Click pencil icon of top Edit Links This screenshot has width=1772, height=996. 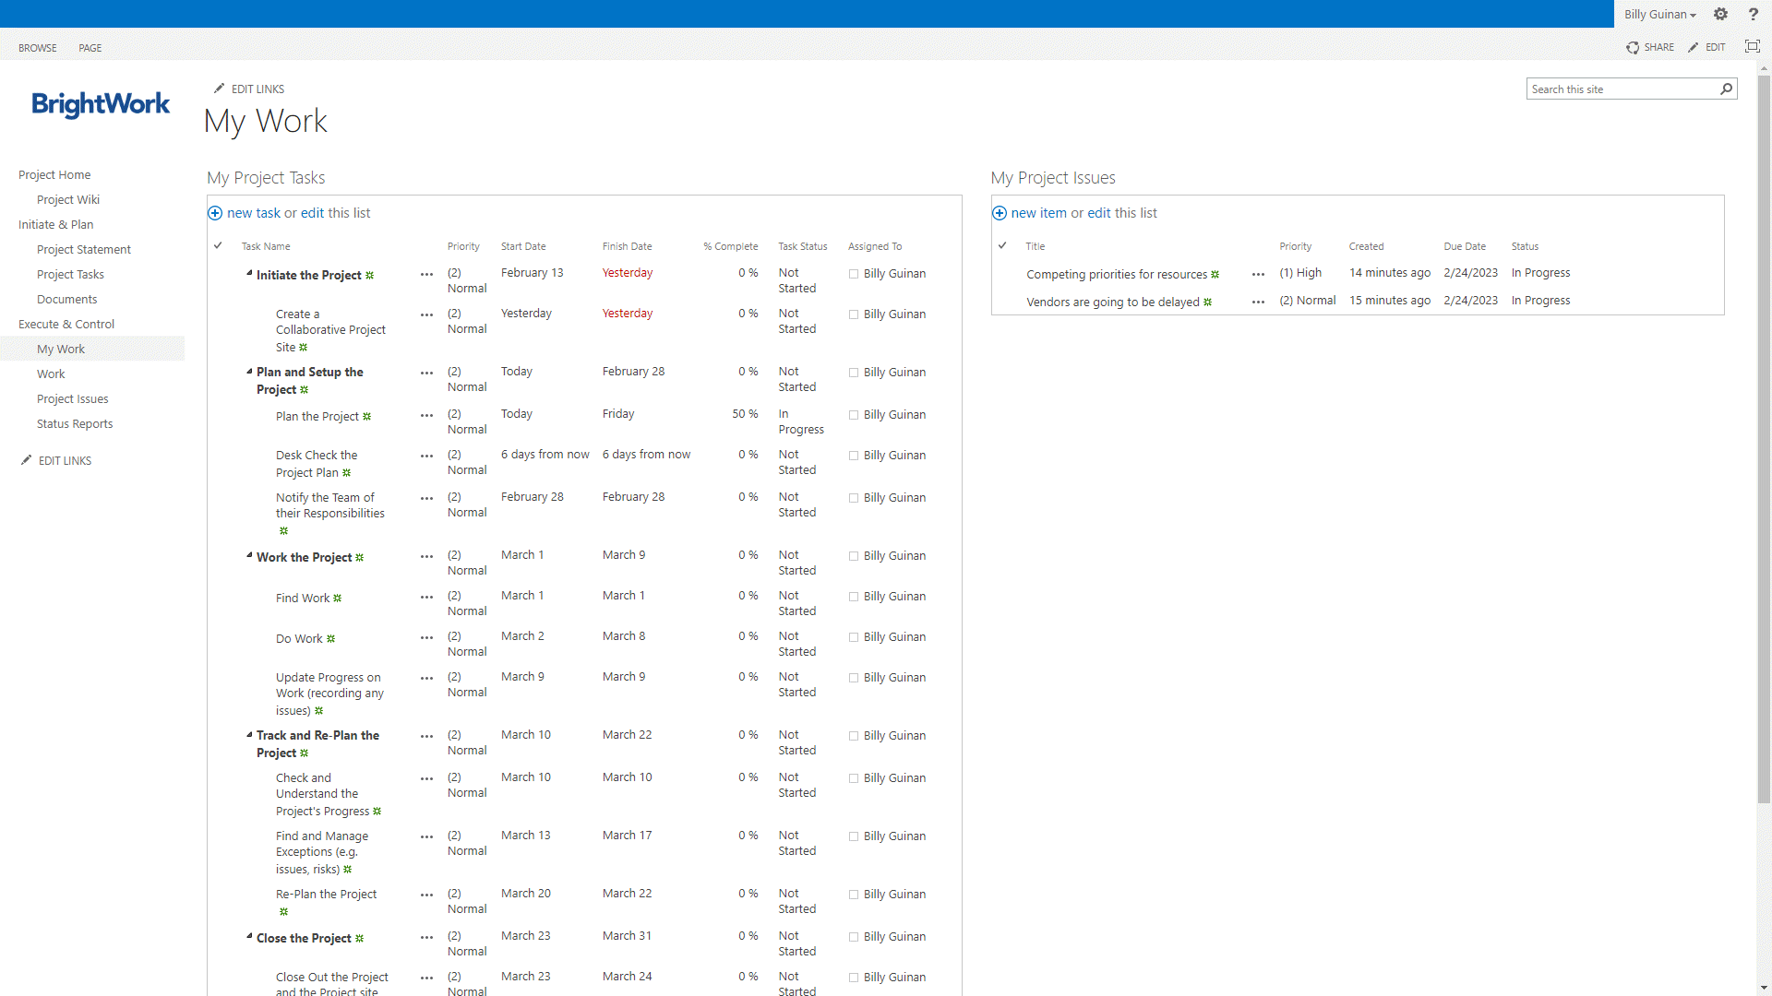[x=219, y=89]
